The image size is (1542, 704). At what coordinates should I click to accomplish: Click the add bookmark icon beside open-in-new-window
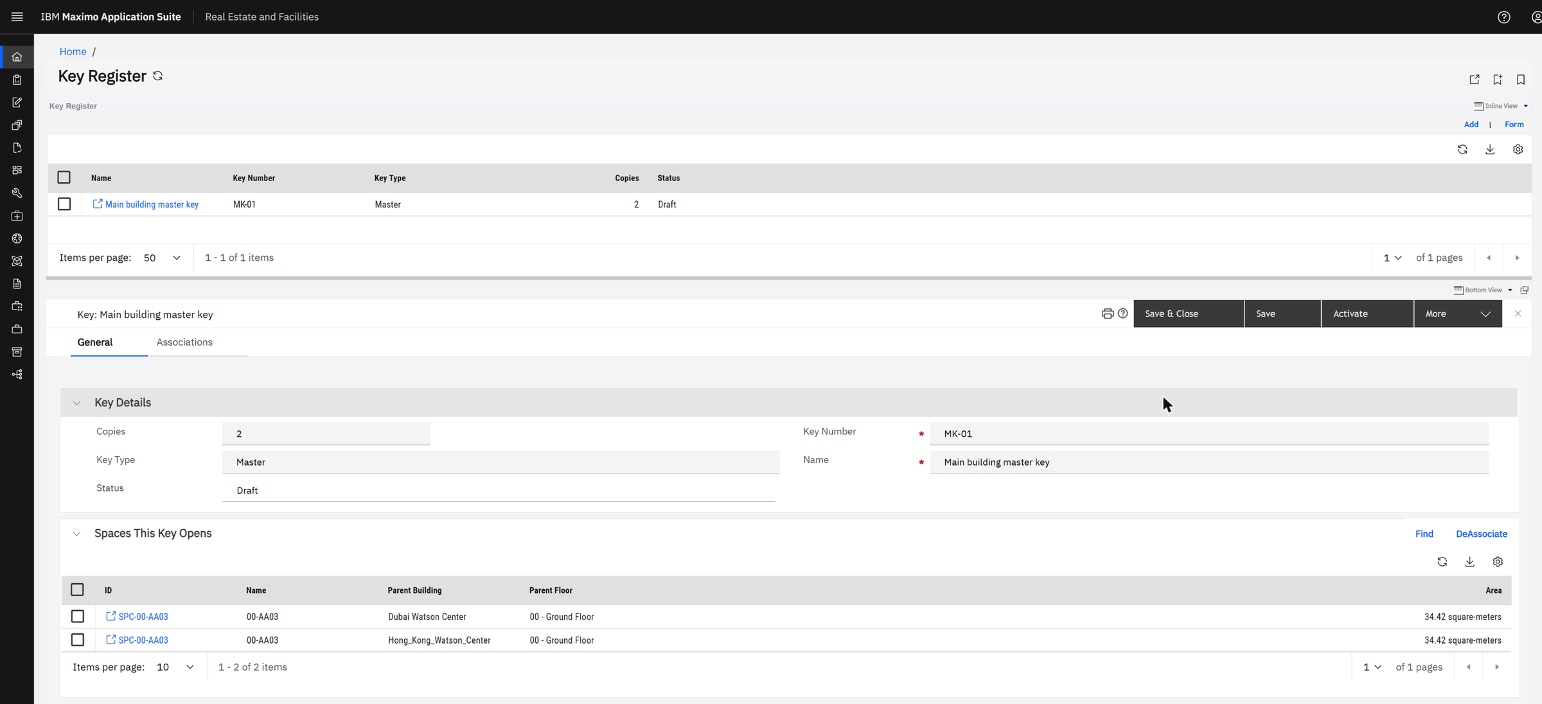click(x=1498, y=80)
